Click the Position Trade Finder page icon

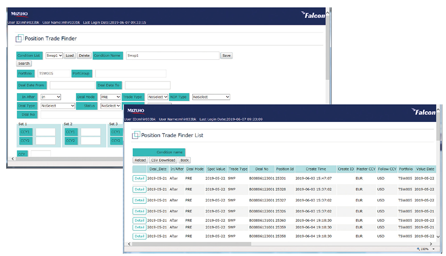click(19, 39)
